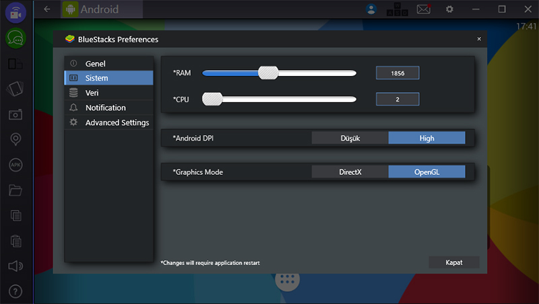Take a screenshot with the camera icon

pos(15,114)
